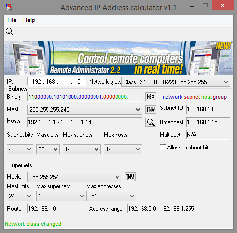Screen dimensions: 237x233
Task: Click the INV button beside subnet mask
Action: pyautogui.click(x=151, y=109)
